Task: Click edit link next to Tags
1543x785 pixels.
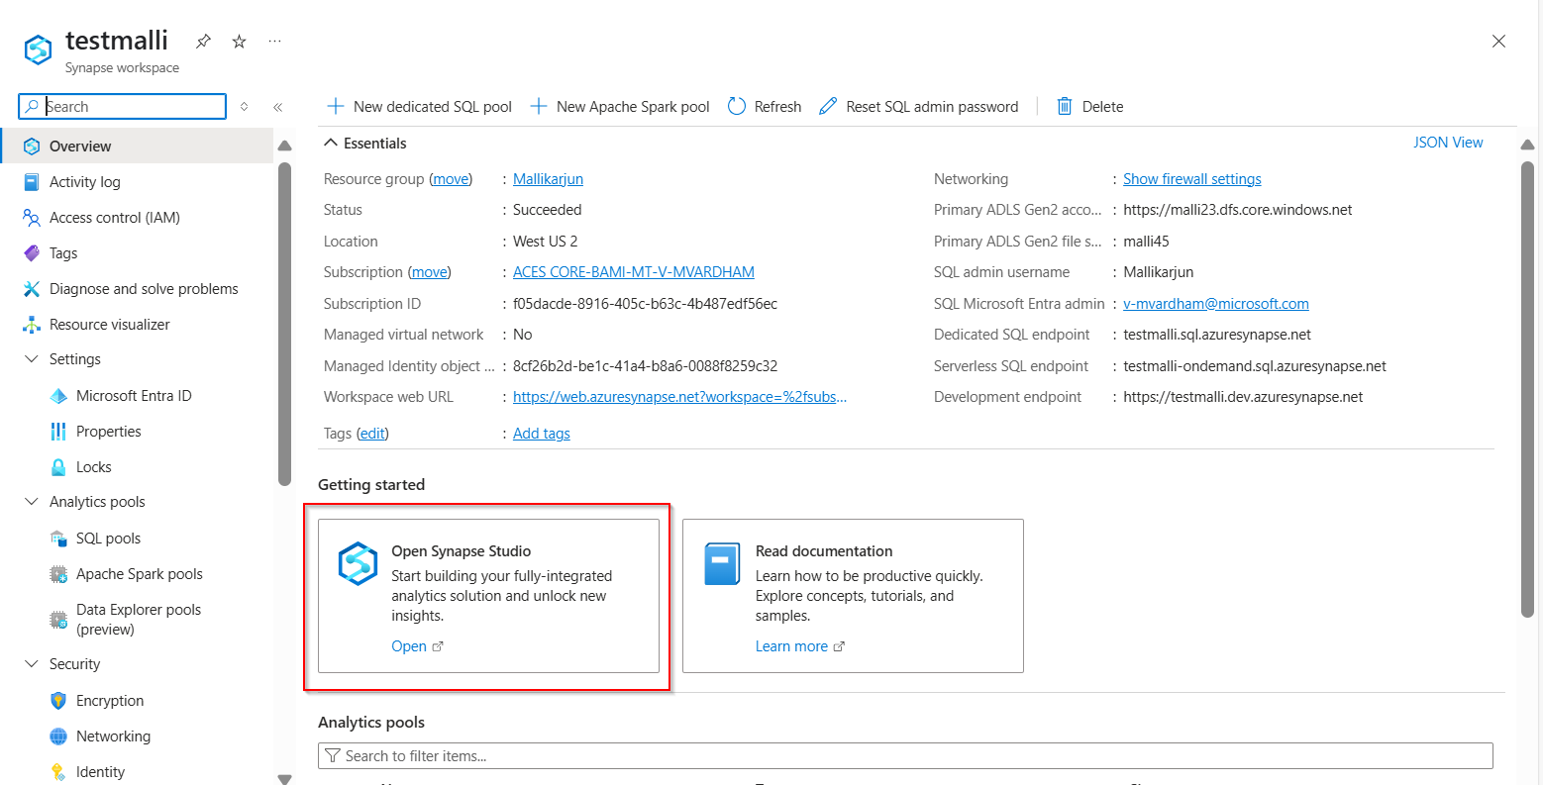Action: (372, 434)
